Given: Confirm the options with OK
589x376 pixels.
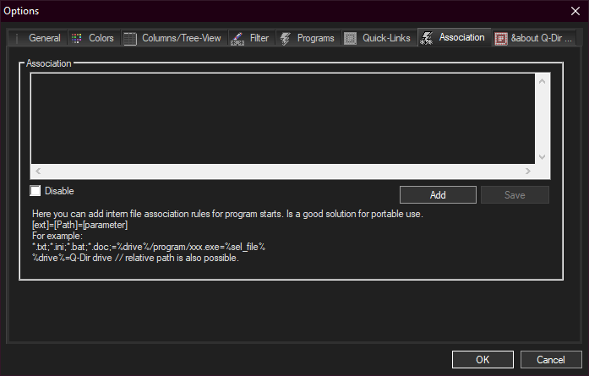Looking at the screenshot, I should pos(483,359).
